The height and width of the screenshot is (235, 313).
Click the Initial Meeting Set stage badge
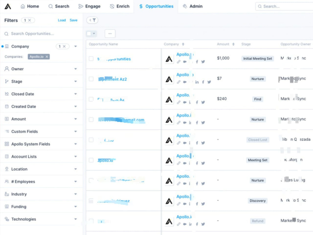tap(258, 59)
